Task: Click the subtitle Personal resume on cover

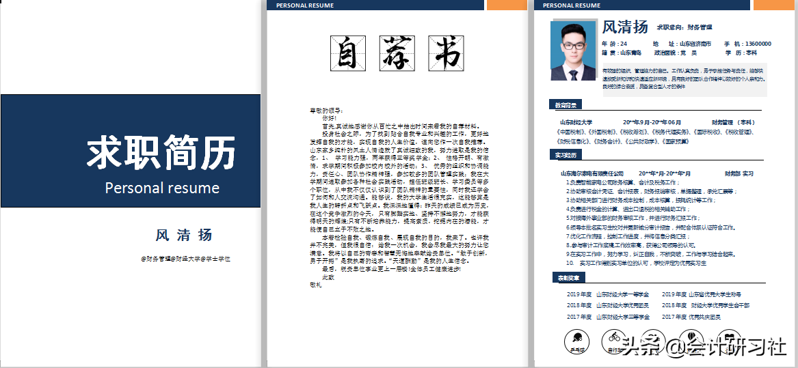Action: click(x=162, y=188)
